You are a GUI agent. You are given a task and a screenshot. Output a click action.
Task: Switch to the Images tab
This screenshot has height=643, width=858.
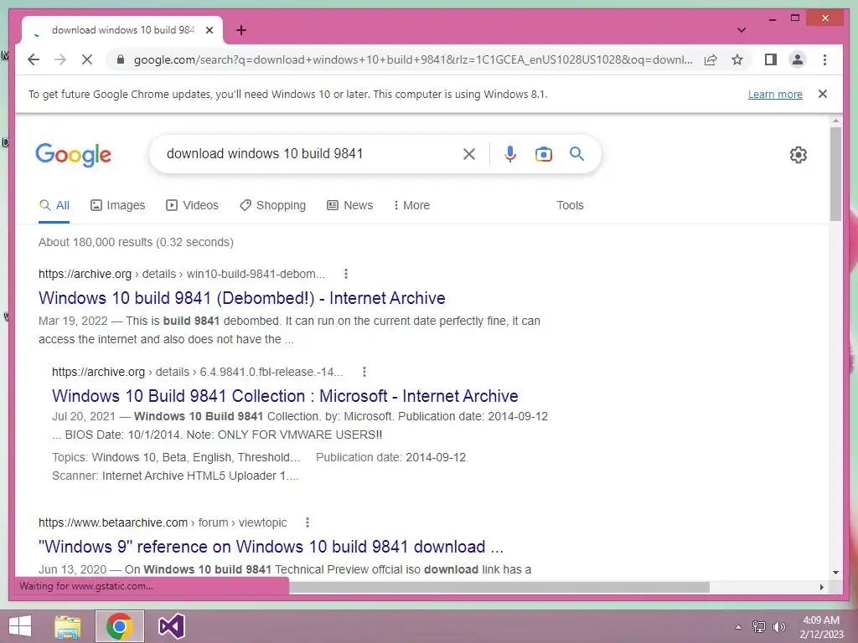click(x=117, y=206)
